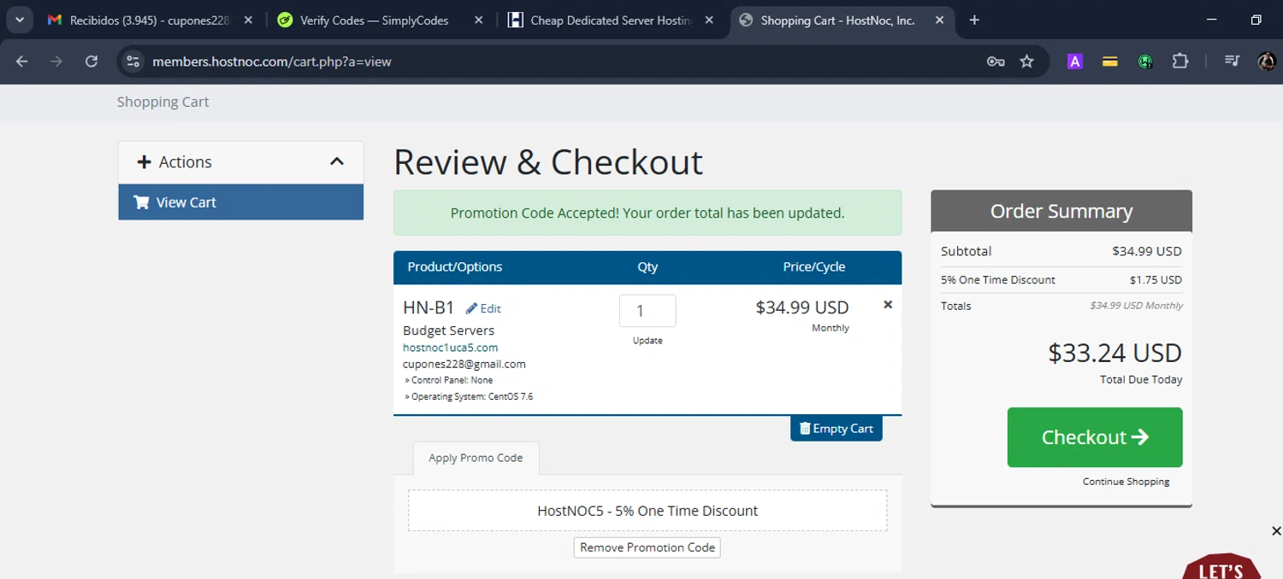Reload the shopping cart page
The width and height of the screenshot is (1283, 579).
pos(92,61)
